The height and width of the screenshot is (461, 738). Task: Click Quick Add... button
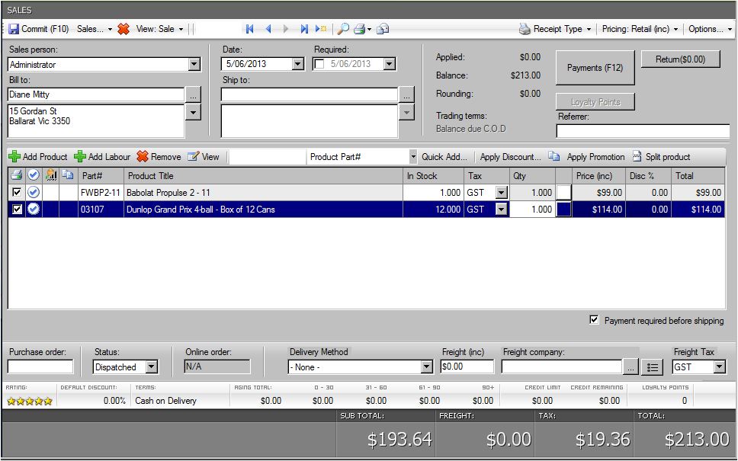tap(444, 157)
